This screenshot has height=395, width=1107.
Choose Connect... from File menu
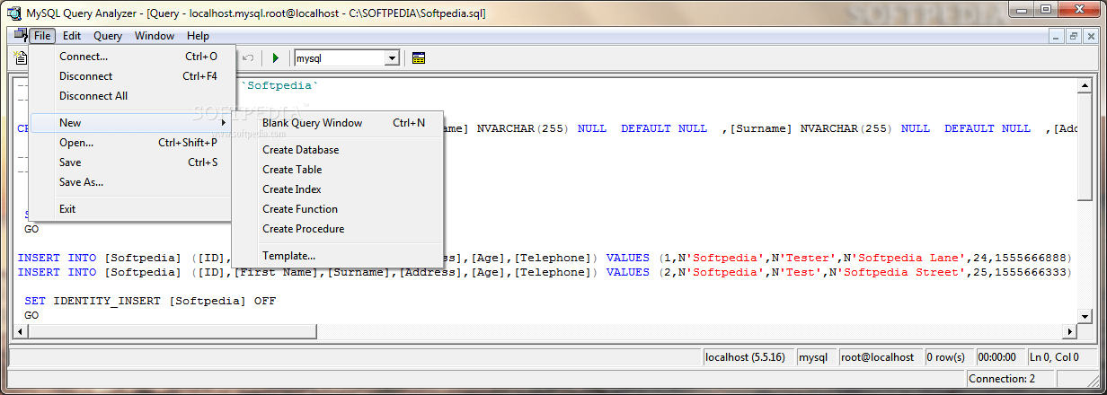pos(132,57)
